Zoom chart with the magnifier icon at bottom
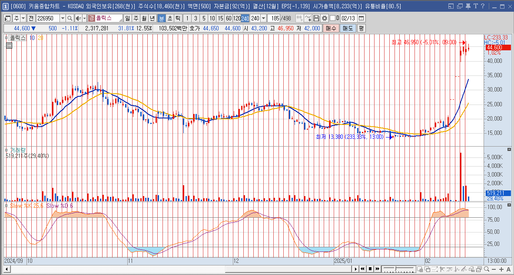514x275 pixels. pyautogui.click(x=487, y=269)
